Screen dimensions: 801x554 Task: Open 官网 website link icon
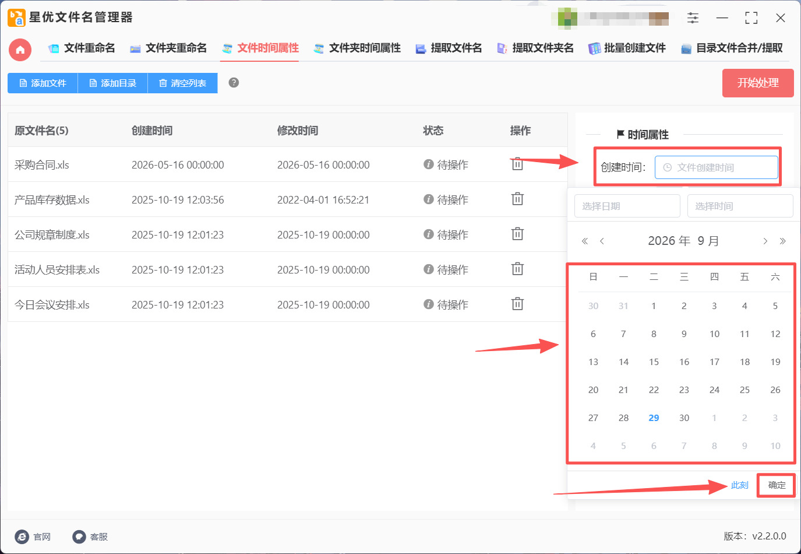pos(33,537)
